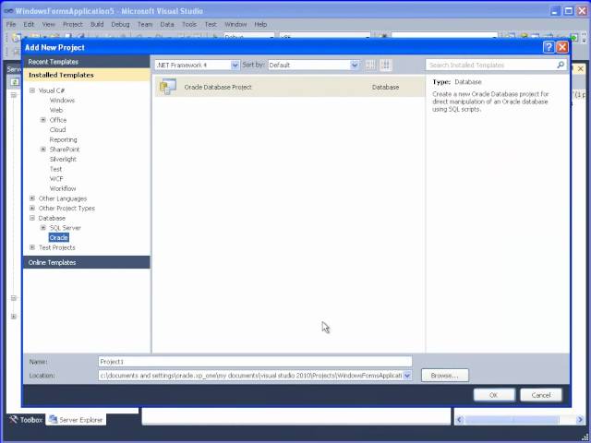Select the Cloud template category
Image resolution: width=591 pixels, height=443 pixels.
pos(57,129)
